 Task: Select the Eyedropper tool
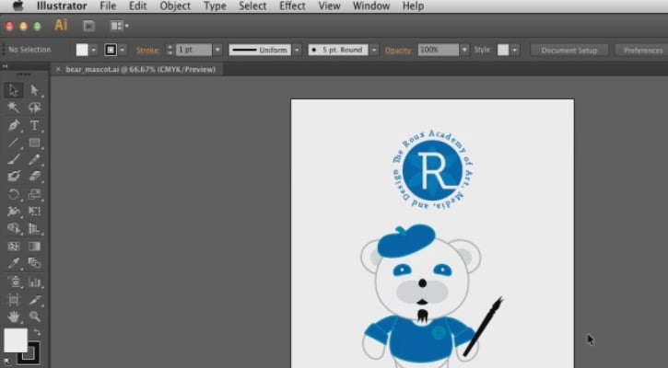point(14,263)
